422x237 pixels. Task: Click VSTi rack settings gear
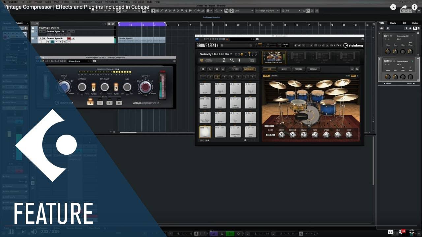pos(418,28)
